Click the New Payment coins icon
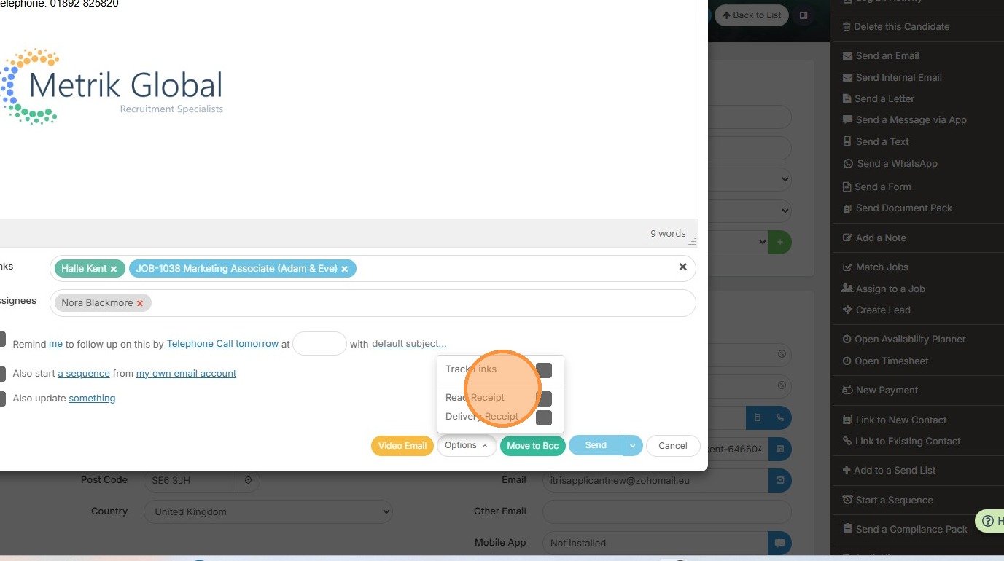The height and width of the screenshot is (561, 1004). pos(847,391)
